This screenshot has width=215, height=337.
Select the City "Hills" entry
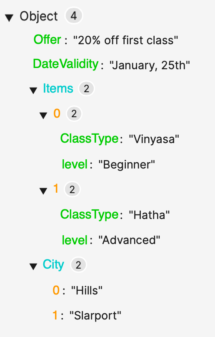point(78,290)
